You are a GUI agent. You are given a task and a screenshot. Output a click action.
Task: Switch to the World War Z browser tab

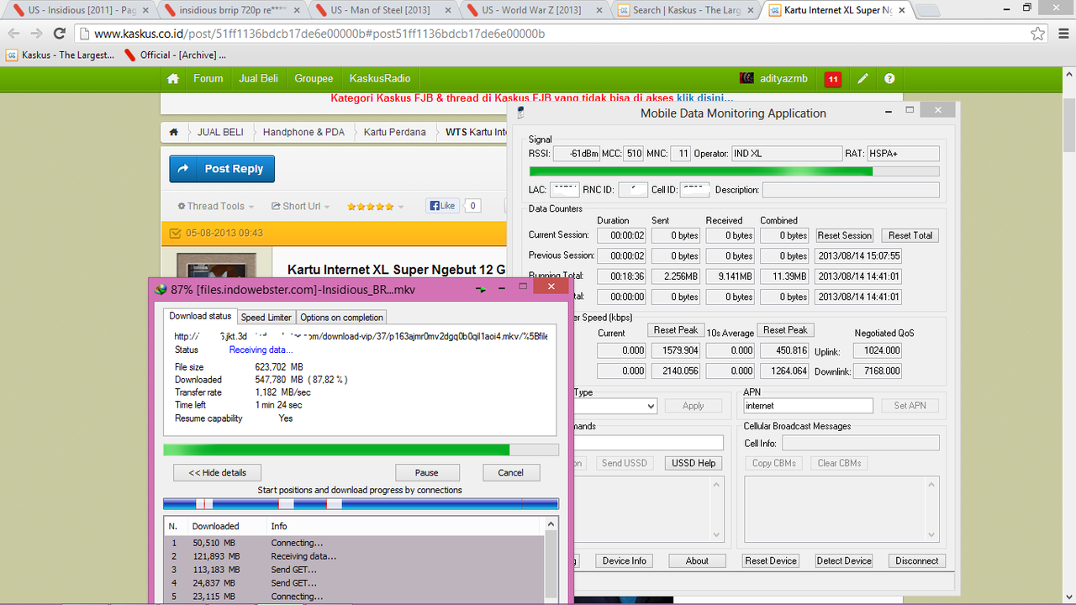pos(533,10)
